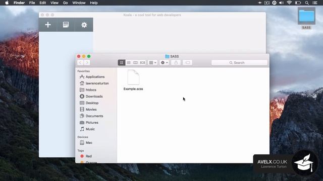Open the arrange-by dropdown in Finder toolbar

152,62
